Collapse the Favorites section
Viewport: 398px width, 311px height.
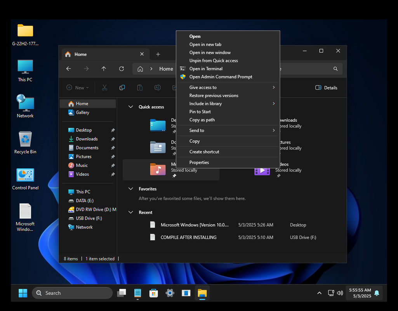(131, 189)
